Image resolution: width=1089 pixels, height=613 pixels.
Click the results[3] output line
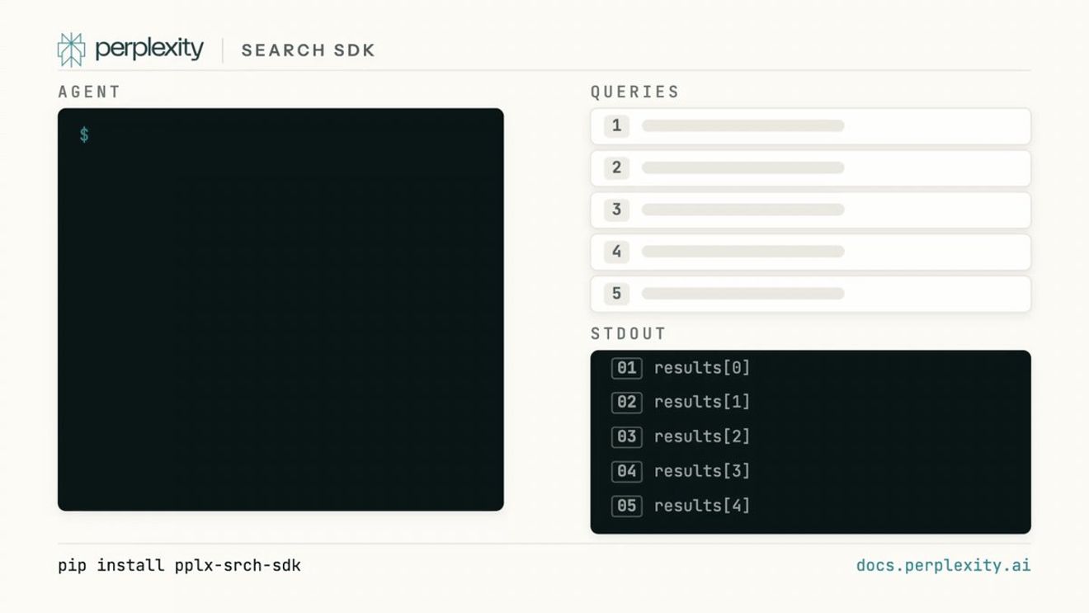tap(702, 471)
